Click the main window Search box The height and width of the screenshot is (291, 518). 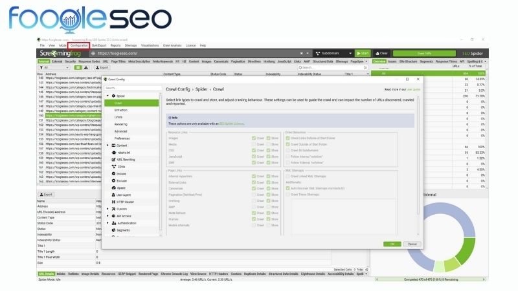pyautogui.click(x=332, y=68)
